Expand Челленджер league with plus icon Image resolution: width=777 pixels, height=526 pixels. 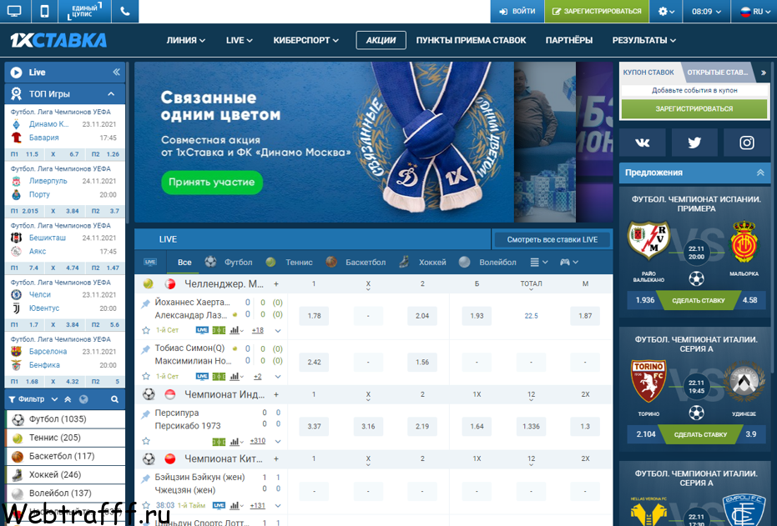click(276, 284)
